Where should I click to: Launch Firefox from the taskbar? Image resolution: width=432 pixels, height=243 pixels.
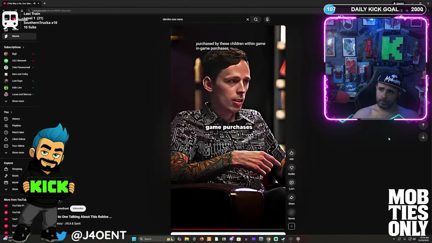coord(201,239)
